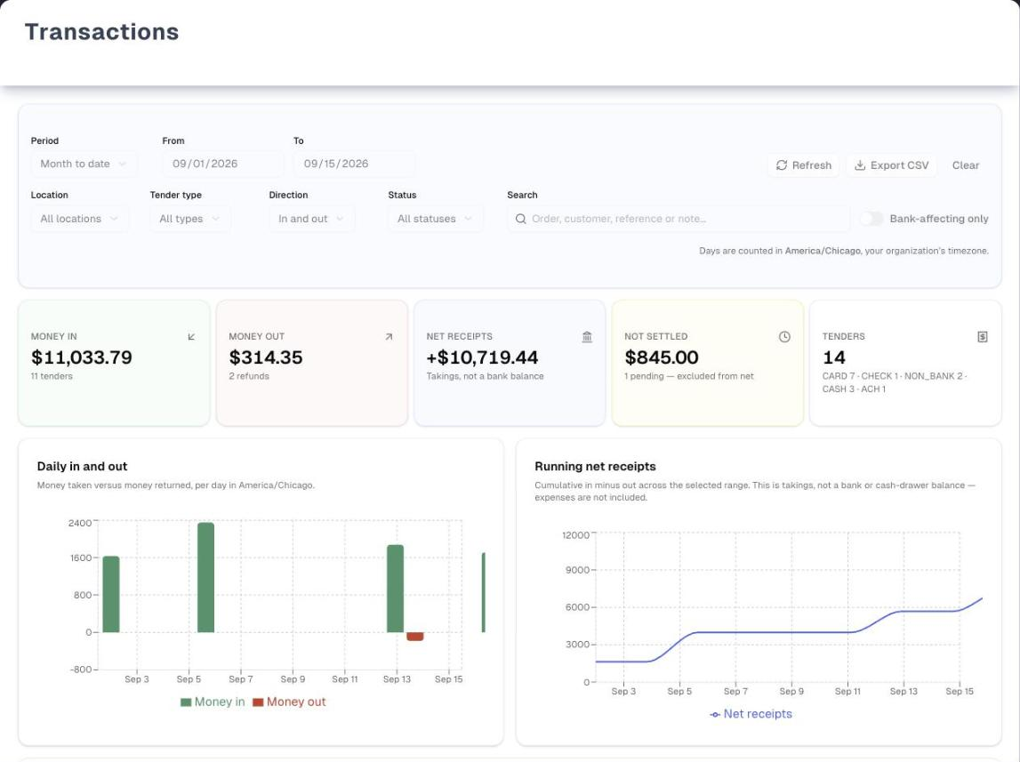Click '1 pending — excluded from net' text
This screenshot has height=762, width=1020.
coord(689,376)
